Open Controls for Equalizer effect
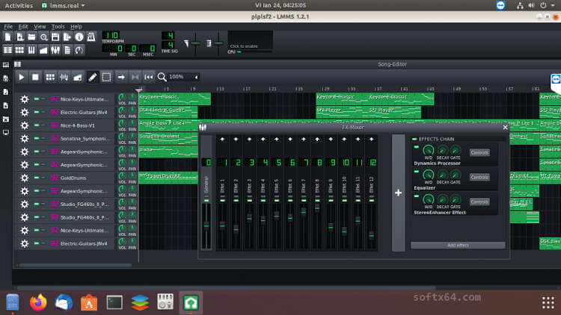 pos(479,177)
